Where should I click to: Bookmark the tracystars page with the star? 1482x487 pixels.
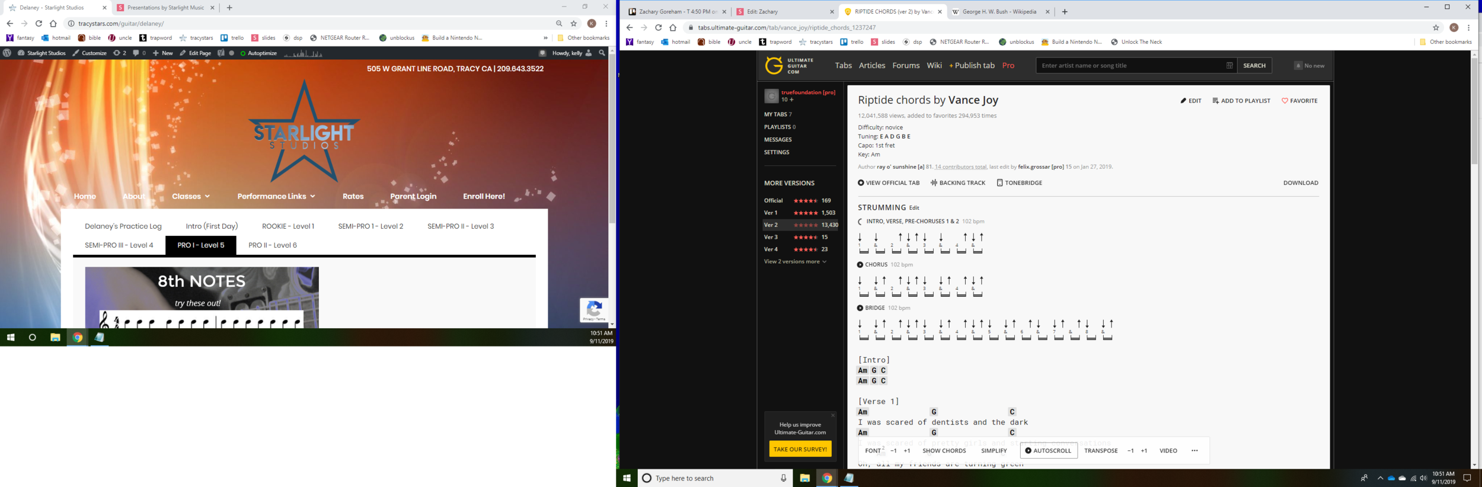click(574, 24)
